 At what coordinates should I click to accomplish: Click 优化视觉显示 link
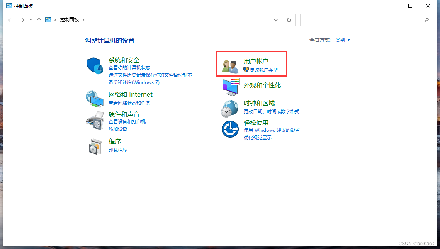(x=257, y=137)
